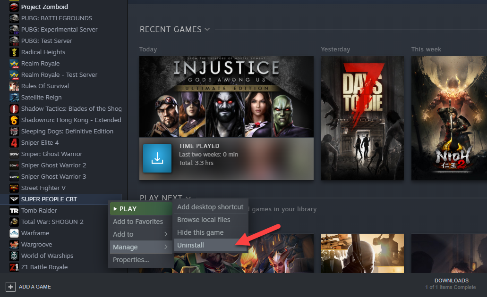
Task: Click the Radical Heights dollar icon
Action: tap(14, 52)
